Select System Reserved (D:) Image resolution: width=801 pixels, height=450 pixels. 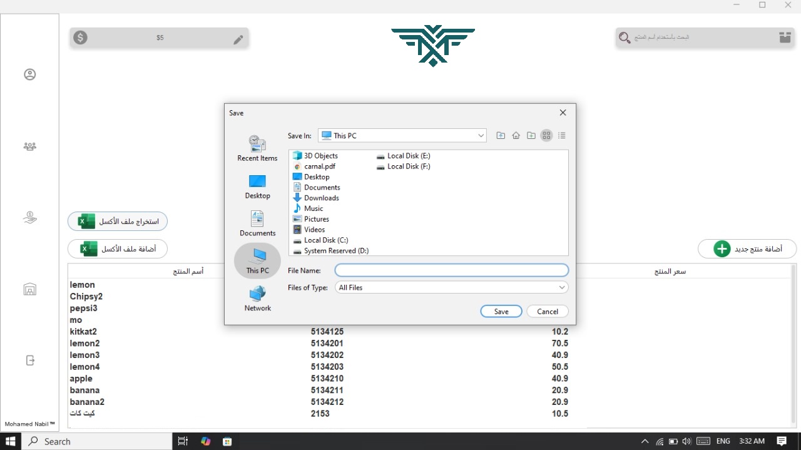click(330, 251)
